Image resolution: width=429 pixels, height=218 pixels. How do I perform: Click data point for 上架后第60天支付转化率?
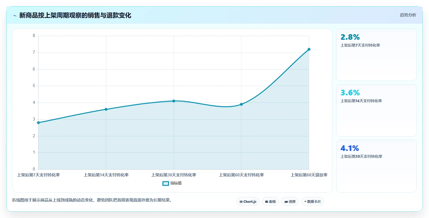[241, 104]
